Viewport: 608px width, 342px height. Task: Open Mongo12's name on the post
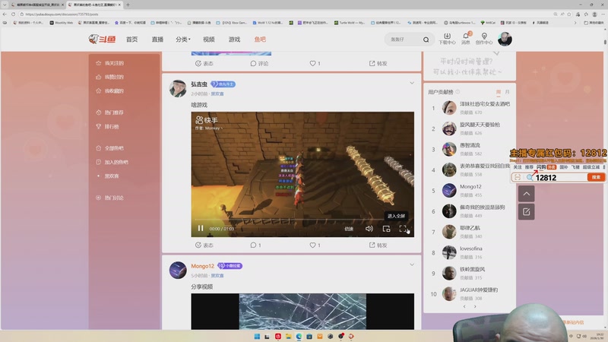[202, 266]
